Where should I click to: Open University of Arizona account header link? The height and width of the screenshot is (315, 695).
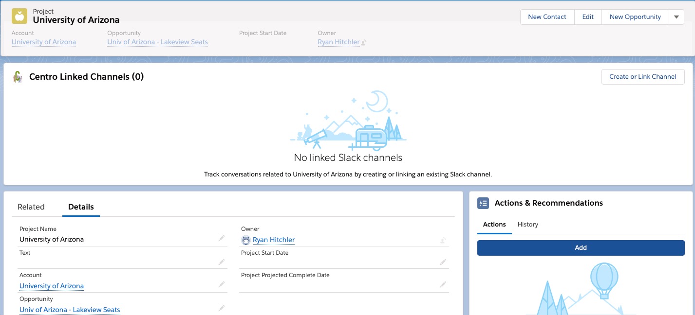click(x=44, y=42)
